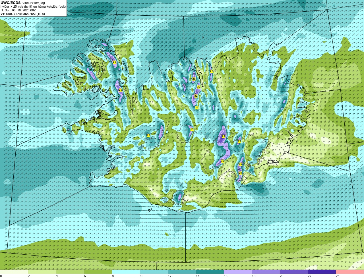
Task: Select the dark teal 14–16 m/s legend swatch
Action: pos(210,272)
